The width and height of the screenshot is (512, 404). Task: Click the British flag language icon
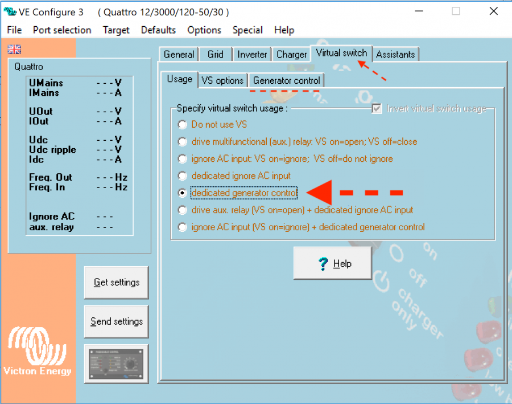[x=14, y=49]
